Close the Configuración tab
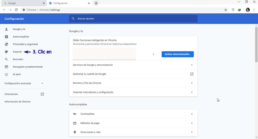The width and height of the screenshot is (258, 139). click(x=89, y=3)
